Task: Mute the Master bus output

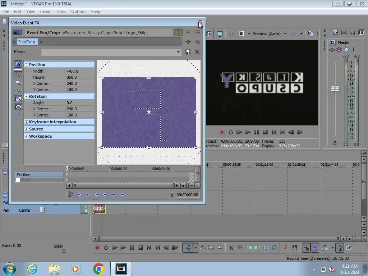Action: pos(346,50)
